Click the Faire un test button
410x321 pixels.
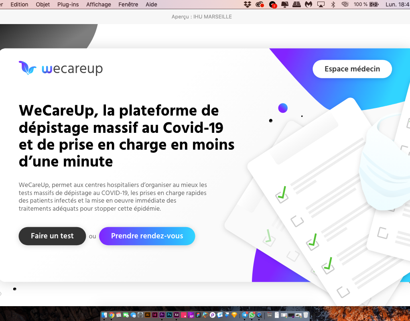pyautogui.click(x=52, y=236)
